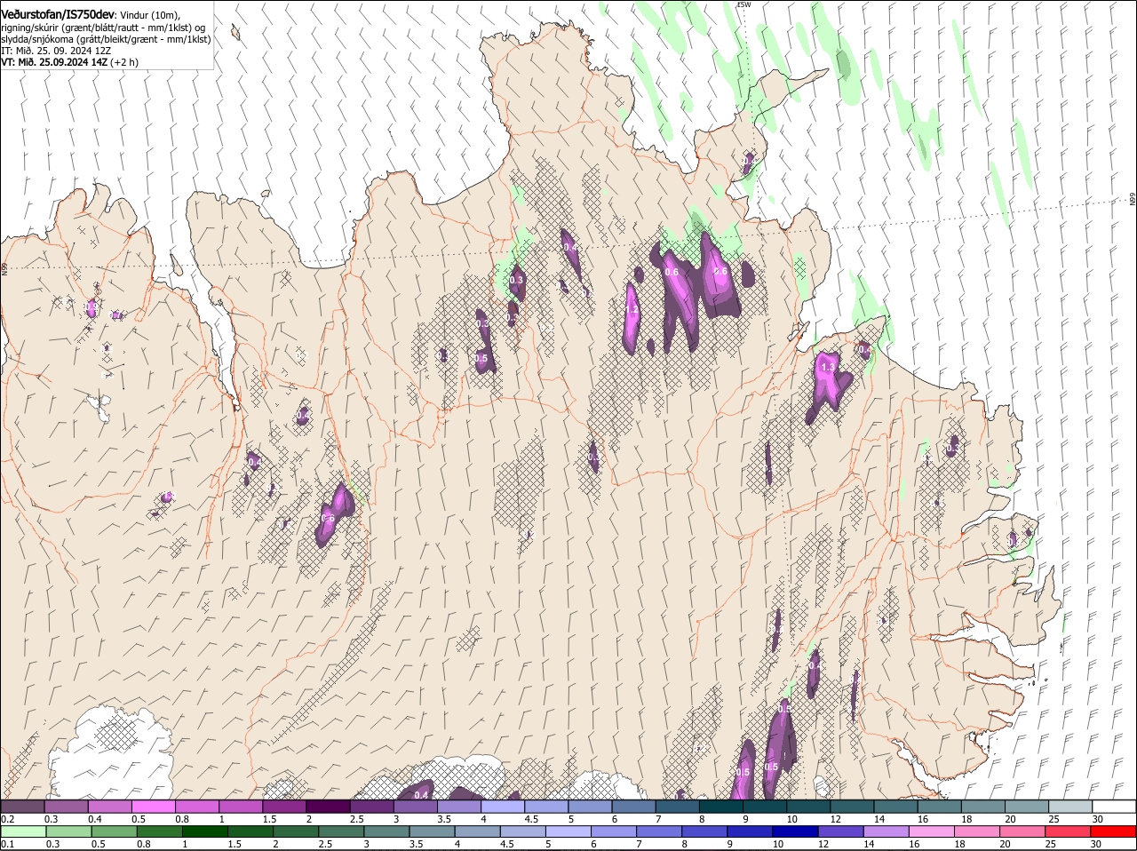Image resolution: width=1137 pixels, height=851 pixels.
Task: Click the '0.2' label under the top legend
Action: click(7, 818)
